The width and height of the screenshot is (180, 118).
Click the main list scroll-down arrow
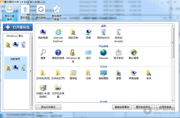click(173, 101)
